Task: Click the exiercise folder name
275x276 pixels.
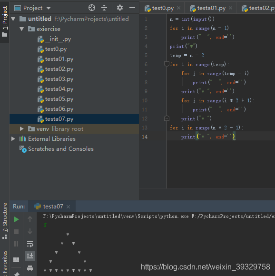Action: tap(49, 29)
